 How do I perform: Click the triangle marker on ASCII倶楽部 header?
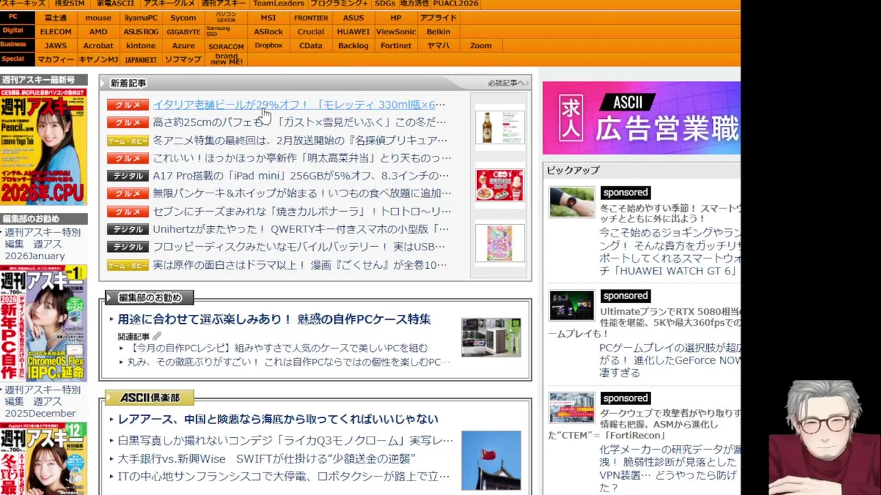[x=110, y=398]
